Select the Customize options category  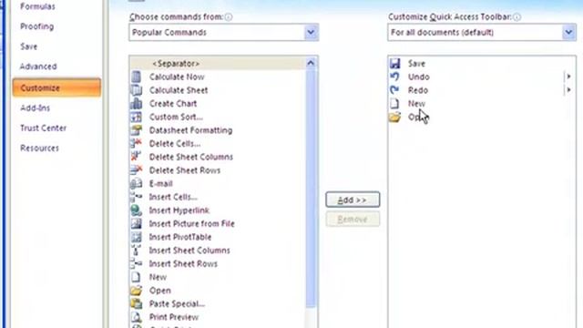(x=56, y=87)
